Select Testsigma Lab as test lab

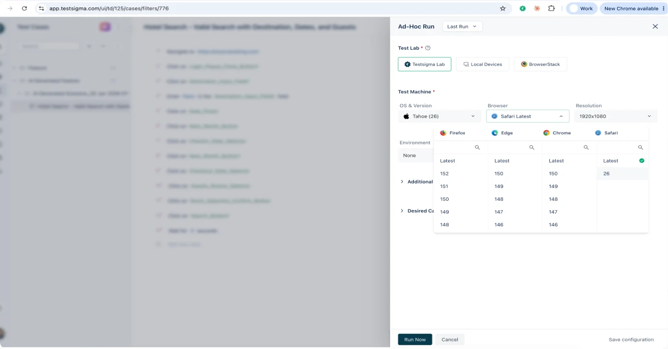[x=424, y=64]
